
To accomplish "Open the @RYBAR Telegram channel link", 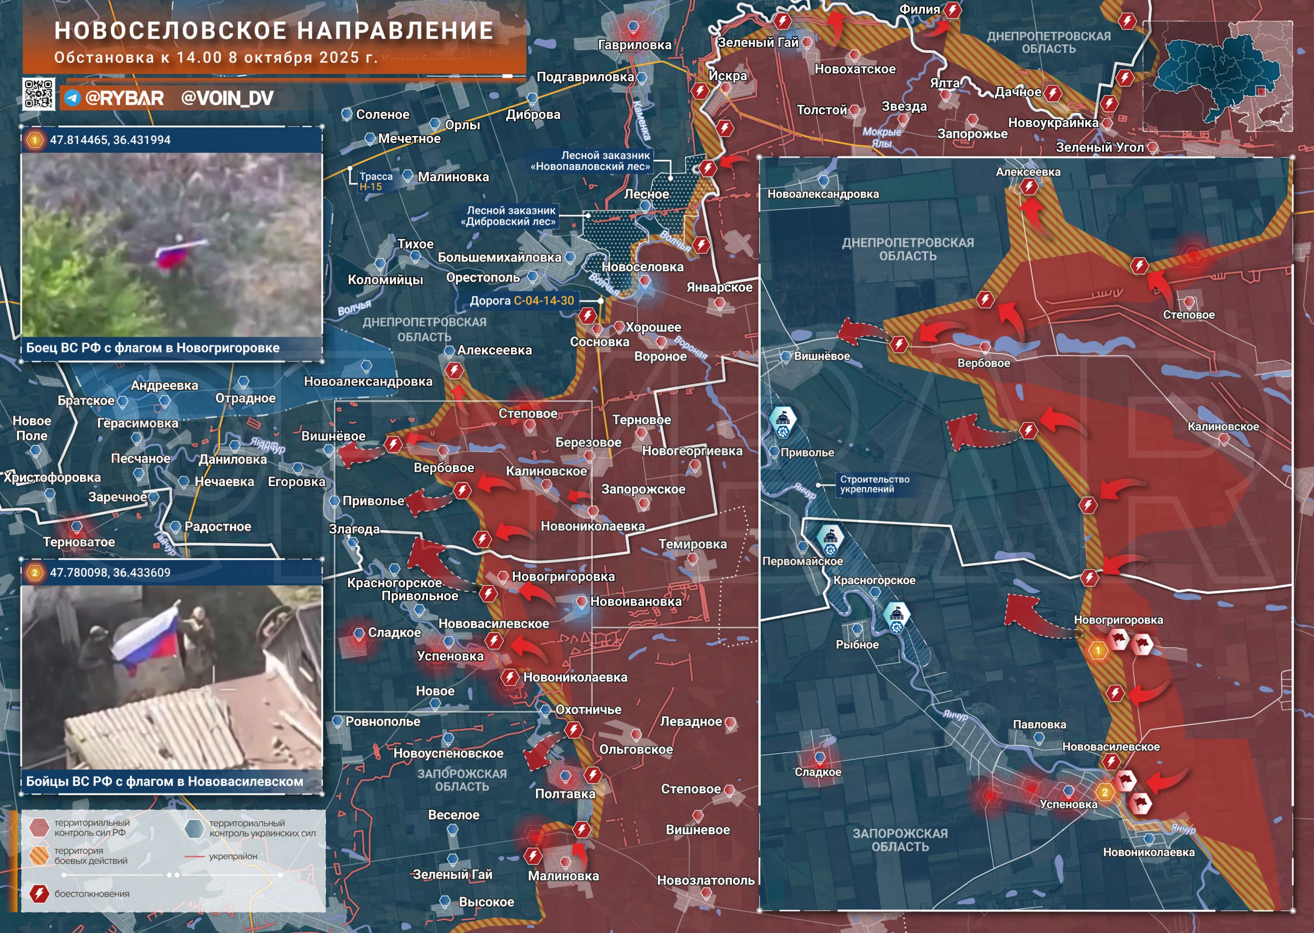I will (x=125, y=98).
